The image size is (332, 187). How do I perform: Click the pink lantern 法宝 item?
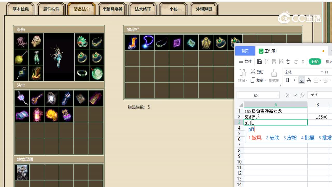coord(37,114)
